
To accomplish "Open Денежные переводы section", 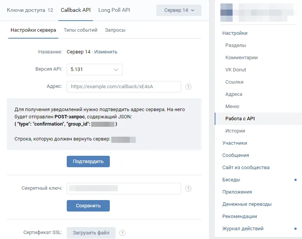I will 247,204.
